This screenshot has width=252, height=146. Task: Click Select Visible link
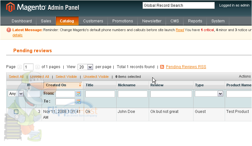tap(66, 77)
